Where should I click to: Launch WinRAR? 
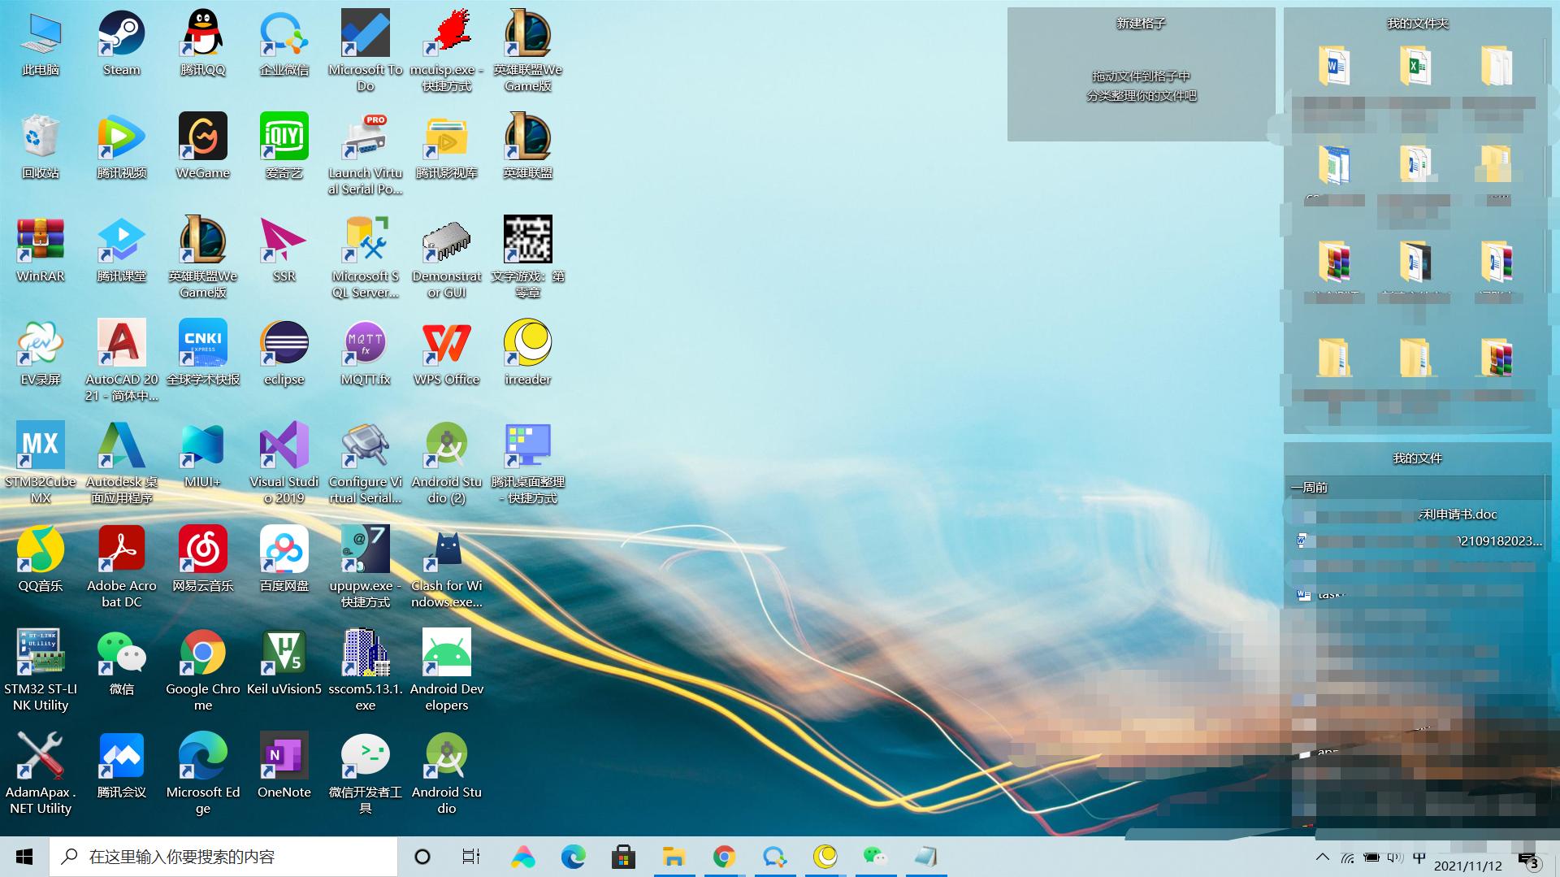pyautogui.click(x=40, y=240)
